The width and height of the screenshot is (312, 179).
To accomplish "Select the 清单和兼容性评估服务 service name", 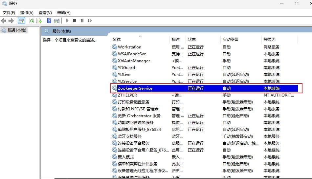I will pyautogui.click(x=138, y=164).
